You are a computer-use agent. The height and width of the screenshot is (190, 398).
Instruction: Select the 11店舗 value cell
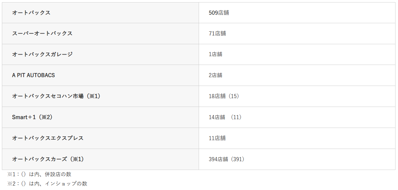pos(217,138)
